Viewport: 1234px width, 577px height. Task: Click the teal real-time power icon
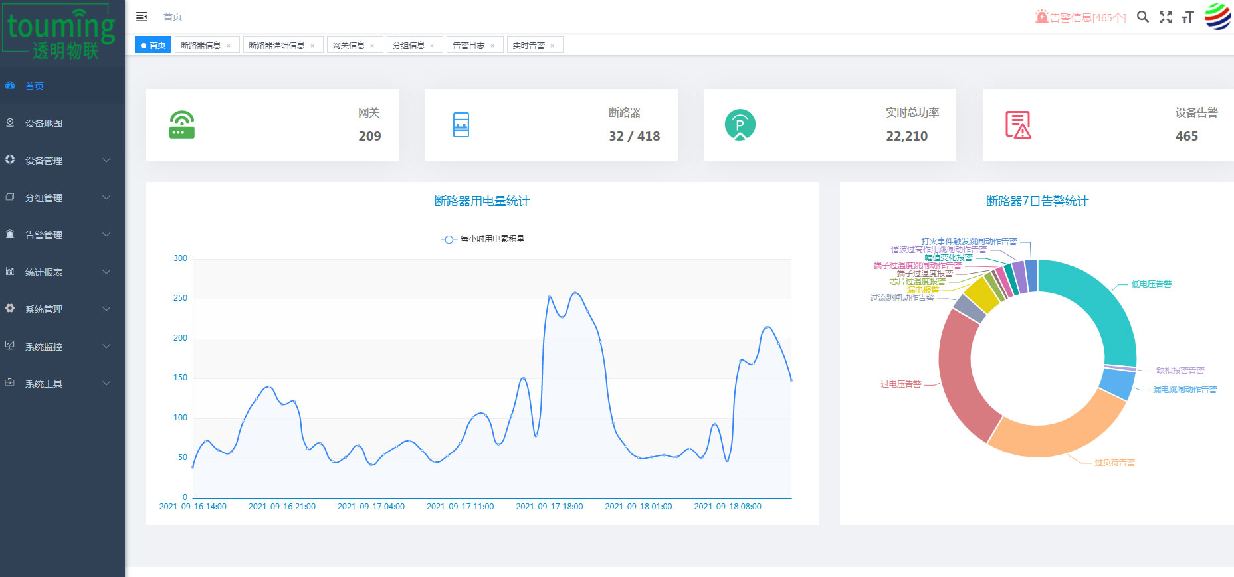click(740, 125)
